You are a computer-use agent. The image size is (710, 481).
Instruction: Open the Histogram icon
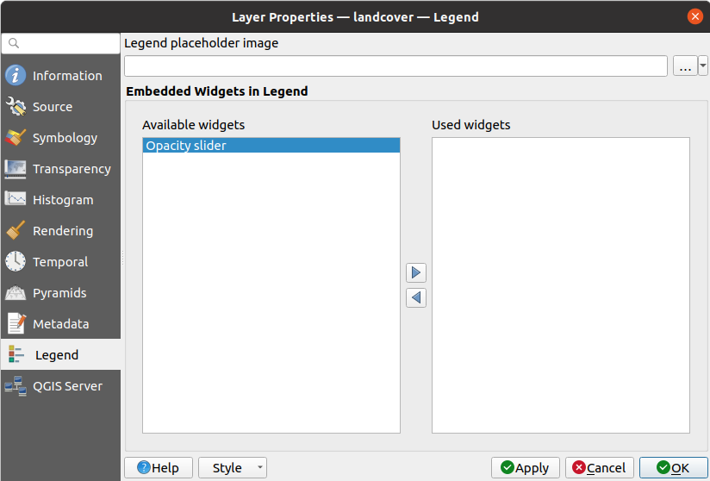[x=16, y=200]
